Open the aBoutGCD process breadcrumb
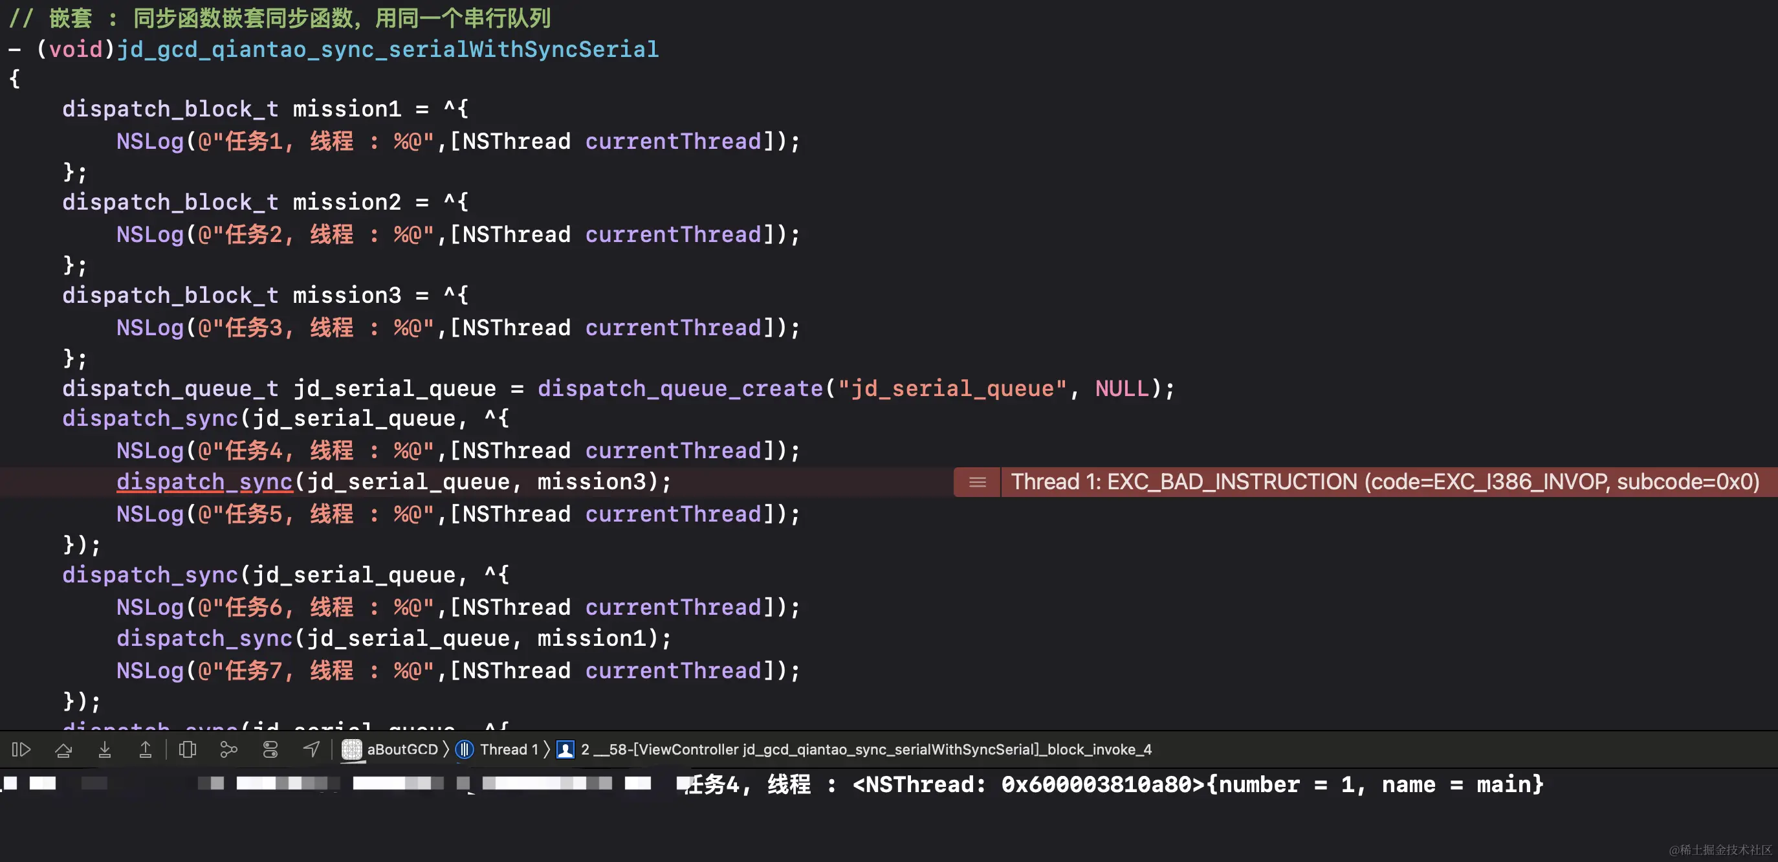1778x862 pixels. pyautogui.click(x=402, y=749)
